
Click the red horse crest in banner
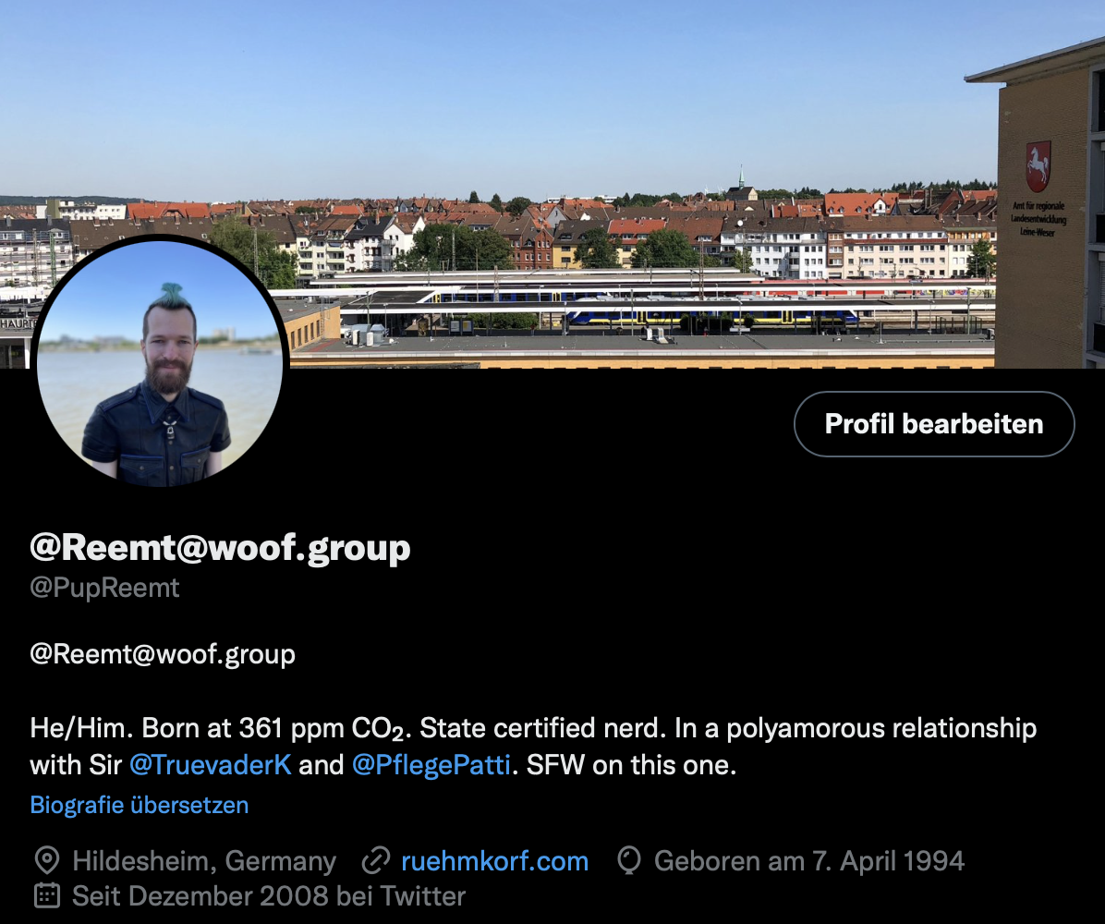coord(1038,166)
